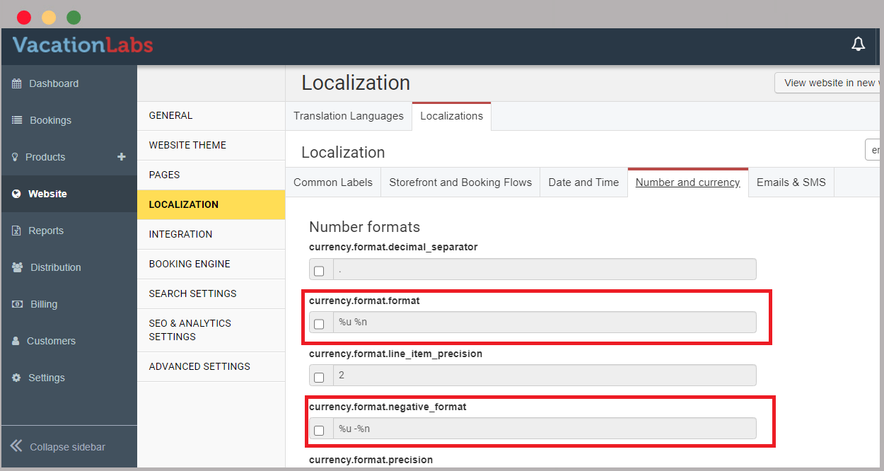Viewport: 884px width, 471px height.
Task: Switch to the Translation Languages tab
Action: tap(348, 116)
